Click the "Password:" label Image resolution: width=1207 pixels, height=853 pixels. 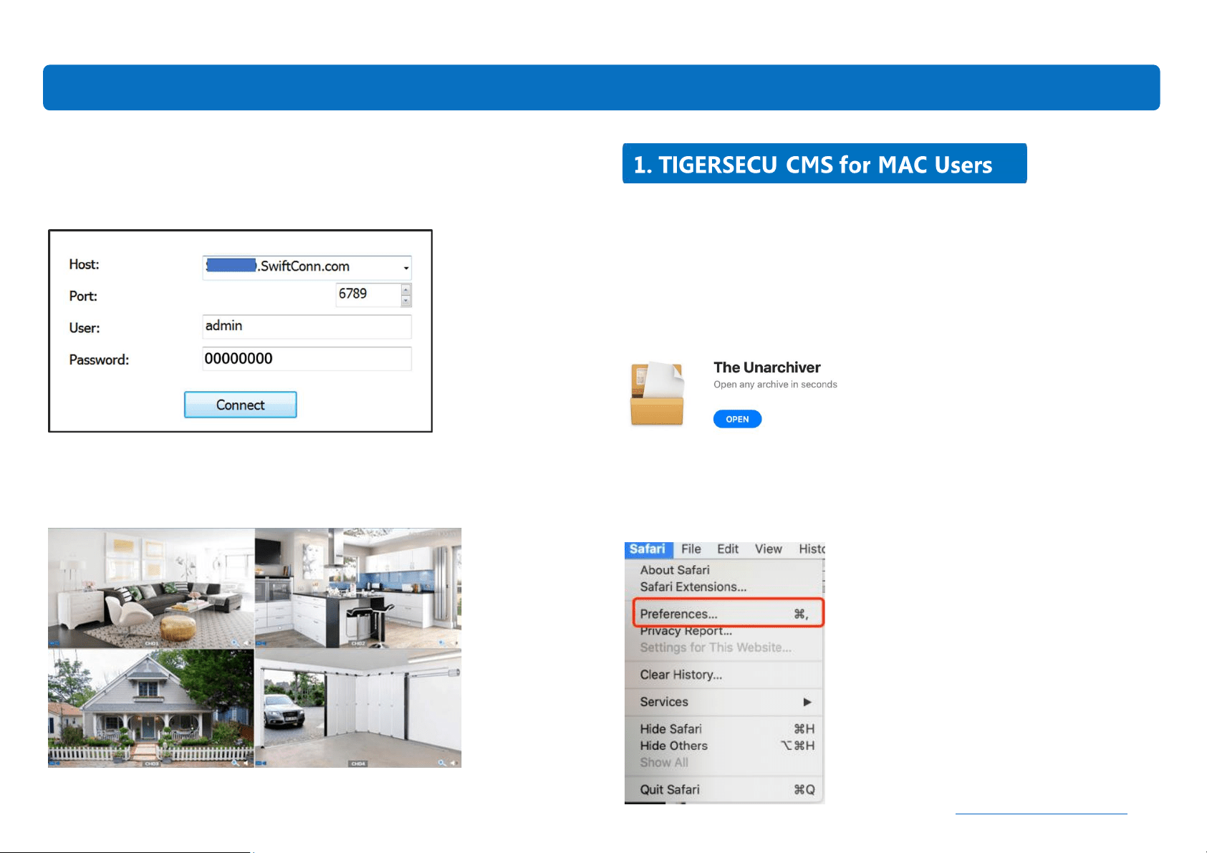point(99,360)
